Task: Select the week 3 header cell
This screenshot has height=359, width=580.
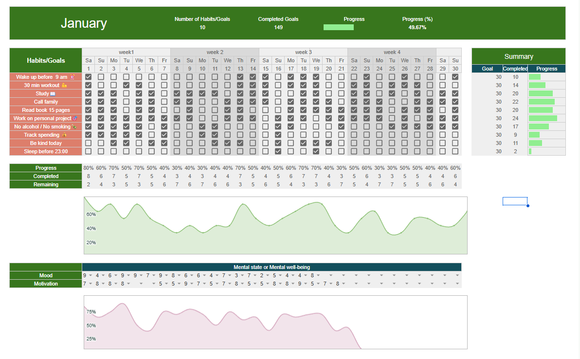Action: 303,52
